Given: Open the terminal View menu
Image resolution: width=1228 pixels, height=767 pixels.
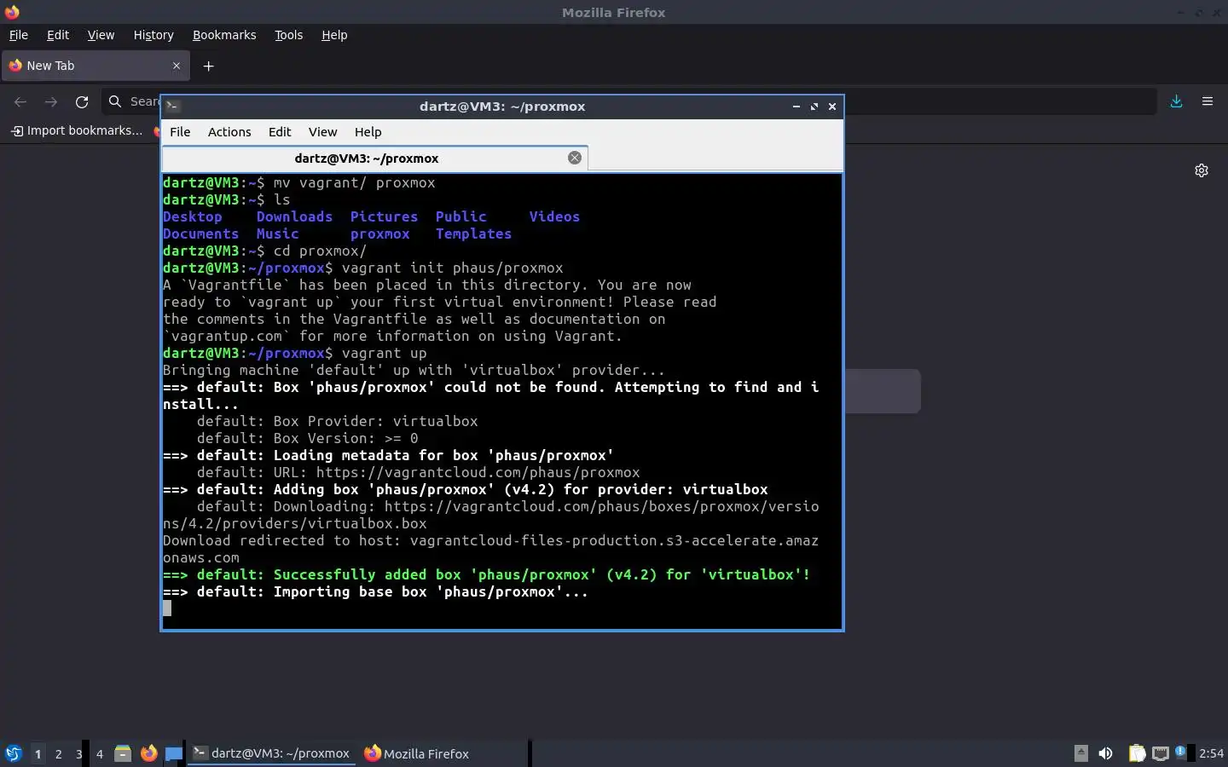Looking at the screenshot, I should coord(322,132).
